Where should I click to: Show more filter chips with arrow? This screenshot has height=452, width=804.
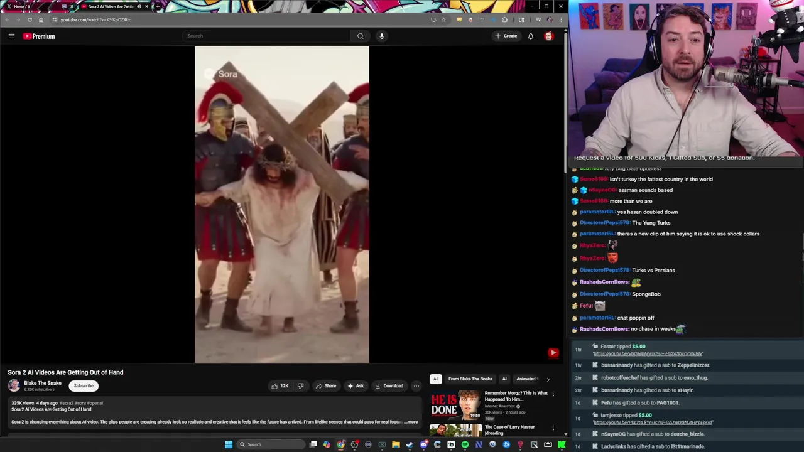point(548,379)
